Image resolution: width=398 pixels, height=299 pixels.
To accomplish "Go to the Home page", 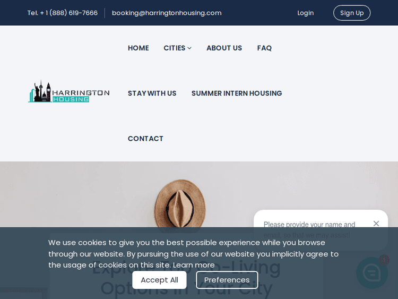I will [x=139, y=48].
